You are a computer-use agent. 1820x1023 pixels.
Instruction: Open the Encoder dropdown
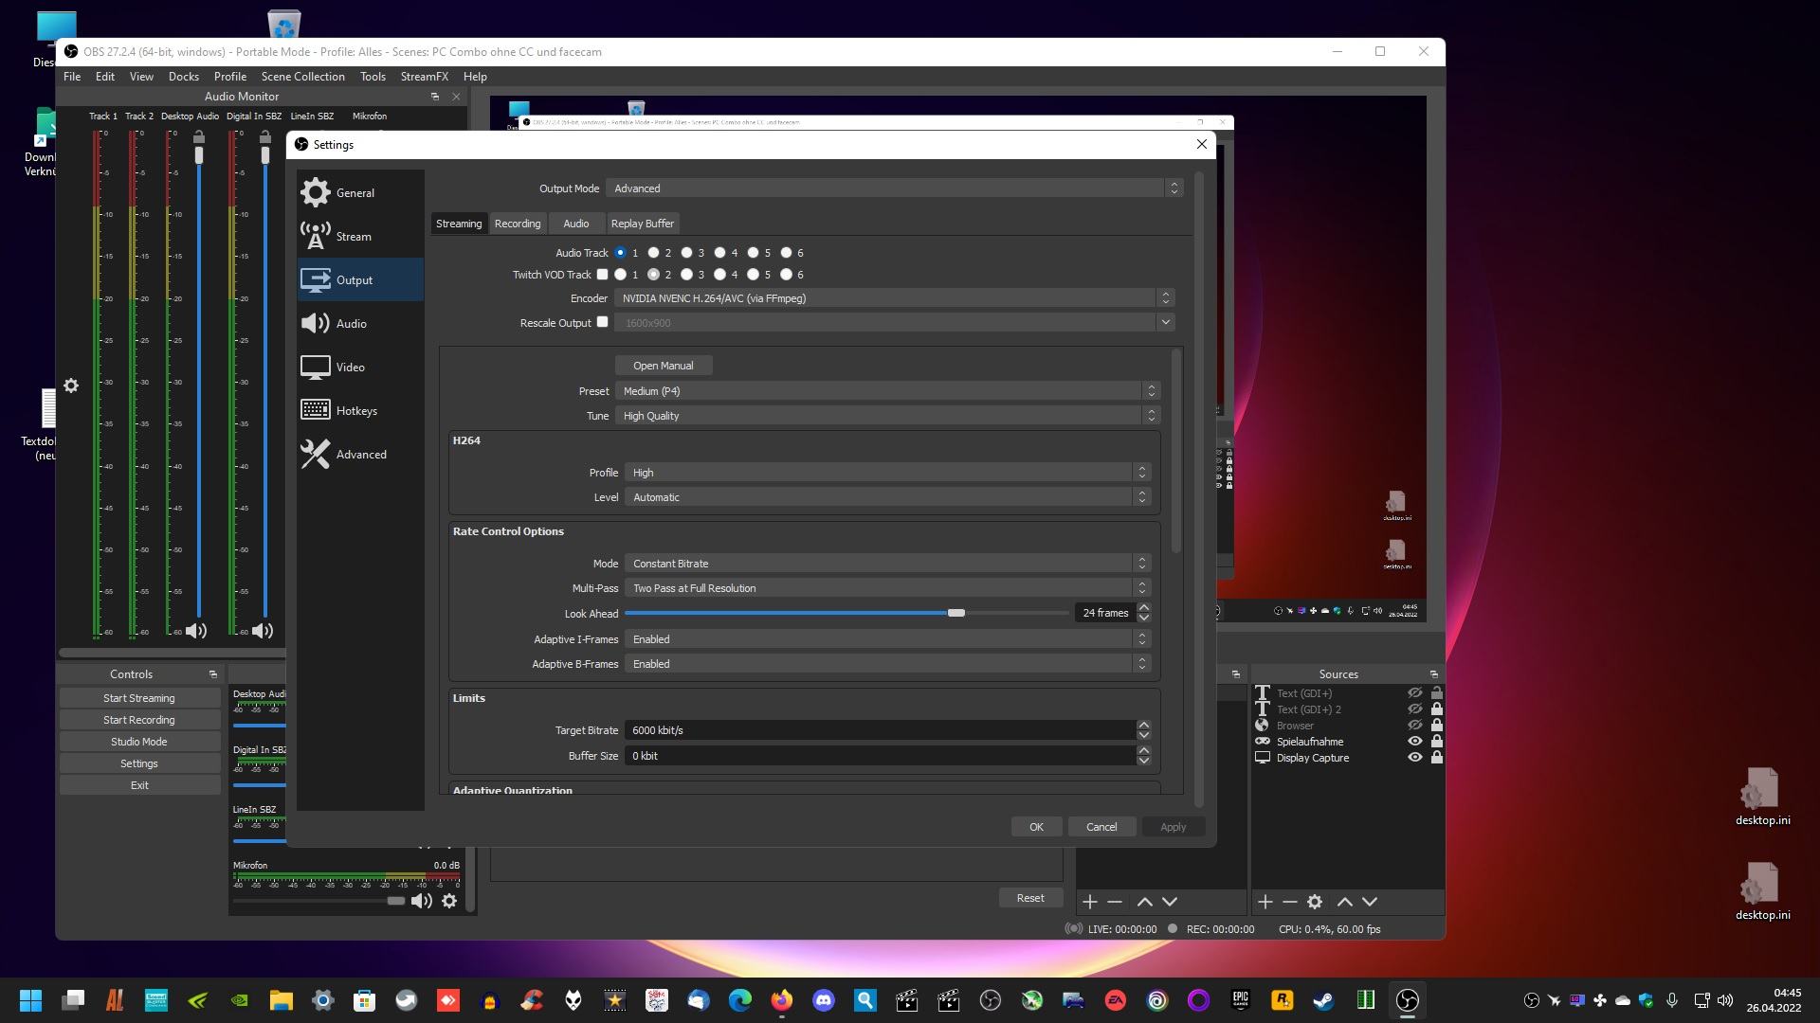891,298
